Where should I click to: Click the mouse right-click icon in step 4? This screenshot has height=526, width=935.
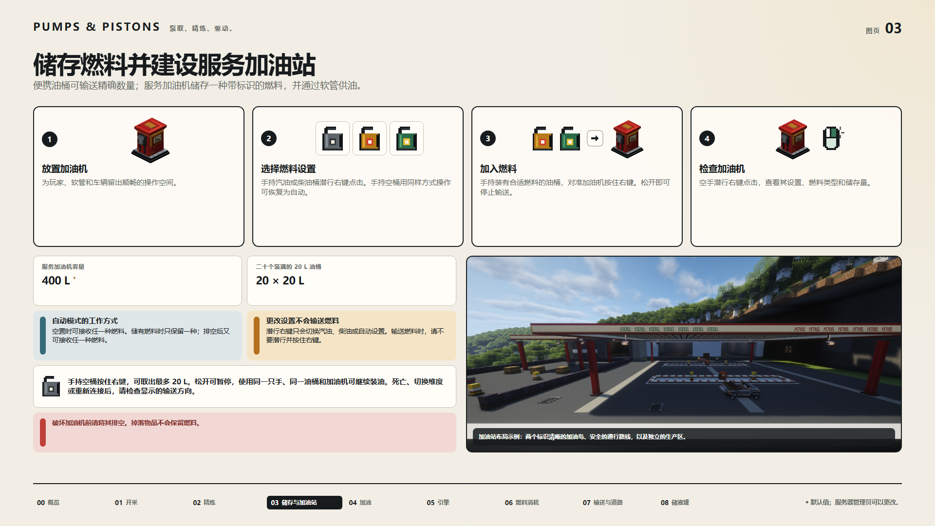(833, 138)
